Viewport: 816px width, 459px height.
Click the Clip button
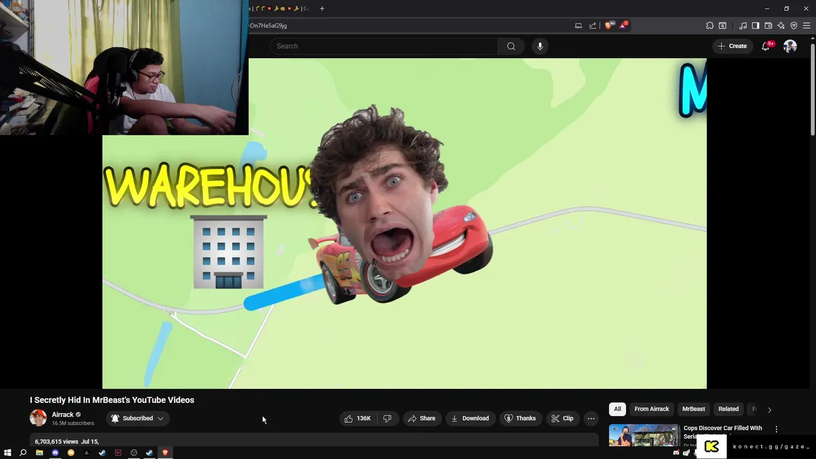[x=562, y=418]
